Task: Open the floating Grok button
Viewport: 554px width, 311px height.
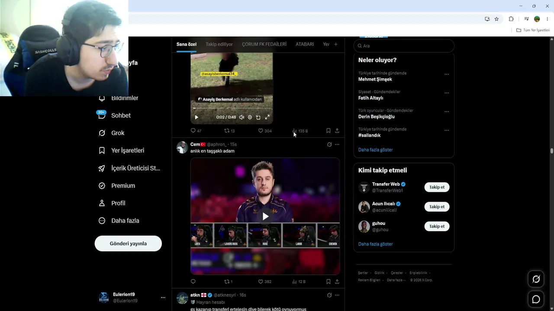Action: (536, 279)
